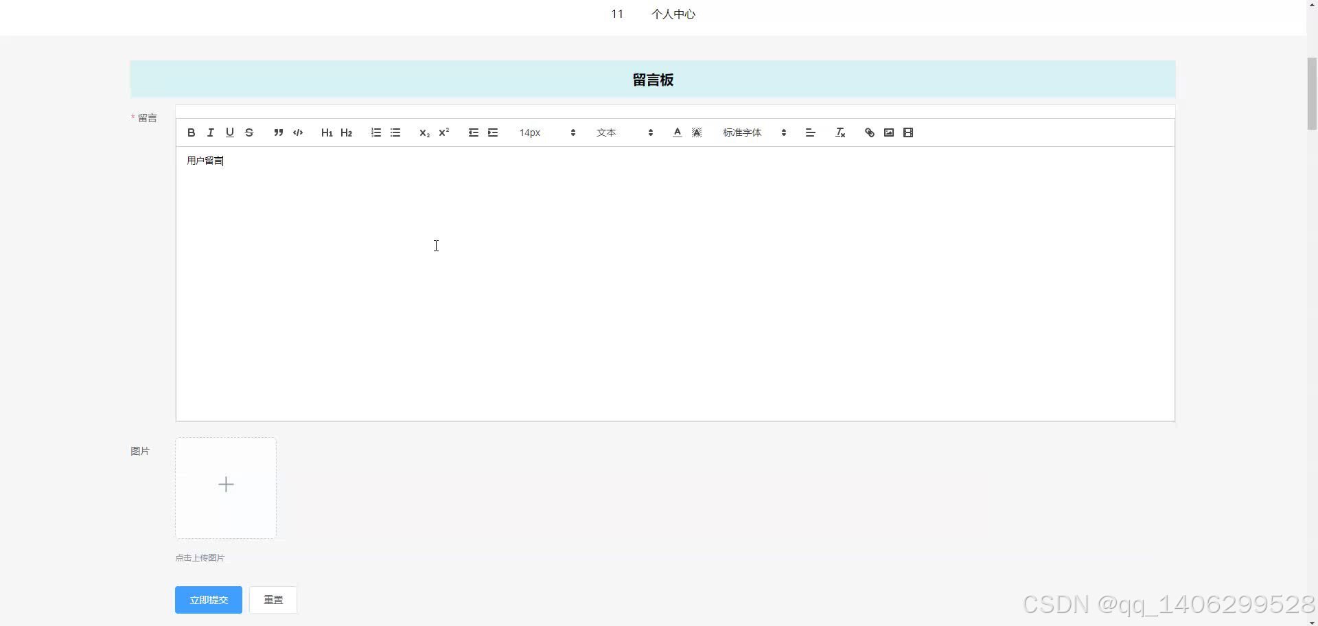1318x626 pixels.
Task: Decrease the text indent
Action: click(x=474, y=132)
